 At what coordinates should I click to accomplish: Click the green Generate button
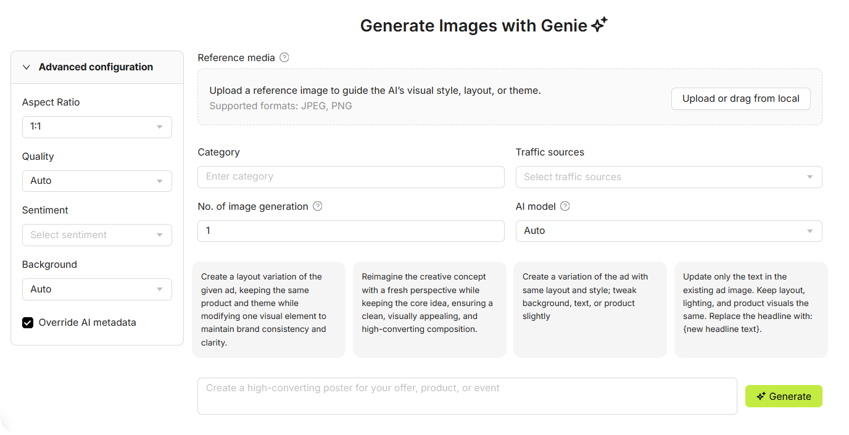[784, 396]
